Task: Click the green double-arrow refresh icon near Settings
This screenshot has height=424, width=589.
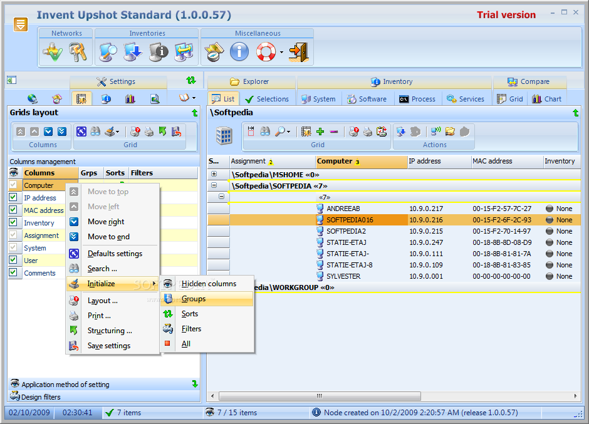Action: point(191,80)
